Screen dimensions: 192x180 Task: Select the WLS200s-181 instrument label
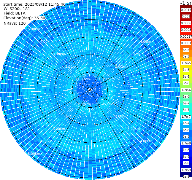coord(17,9)
